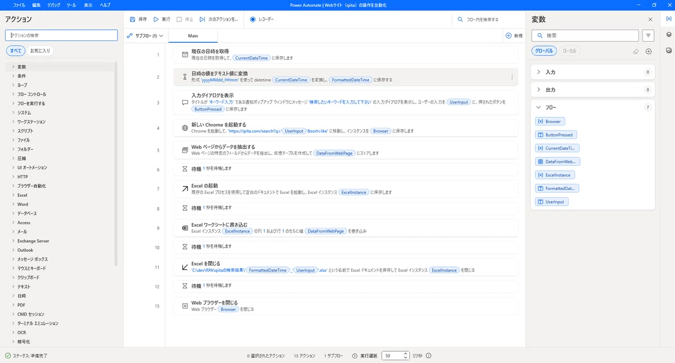Image resolution: width=675 pixels, height=363 pixels.
Task: Run the flow with 実行 play icon
Action: click(156, 19)
